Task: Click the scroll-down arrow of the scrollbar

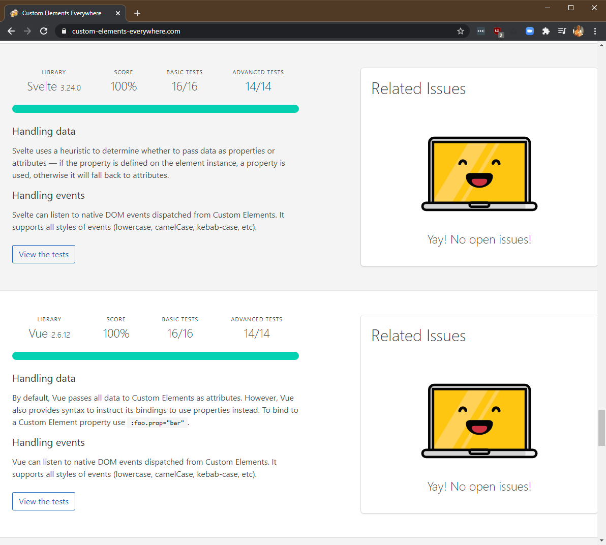Action: coord(602,540)
